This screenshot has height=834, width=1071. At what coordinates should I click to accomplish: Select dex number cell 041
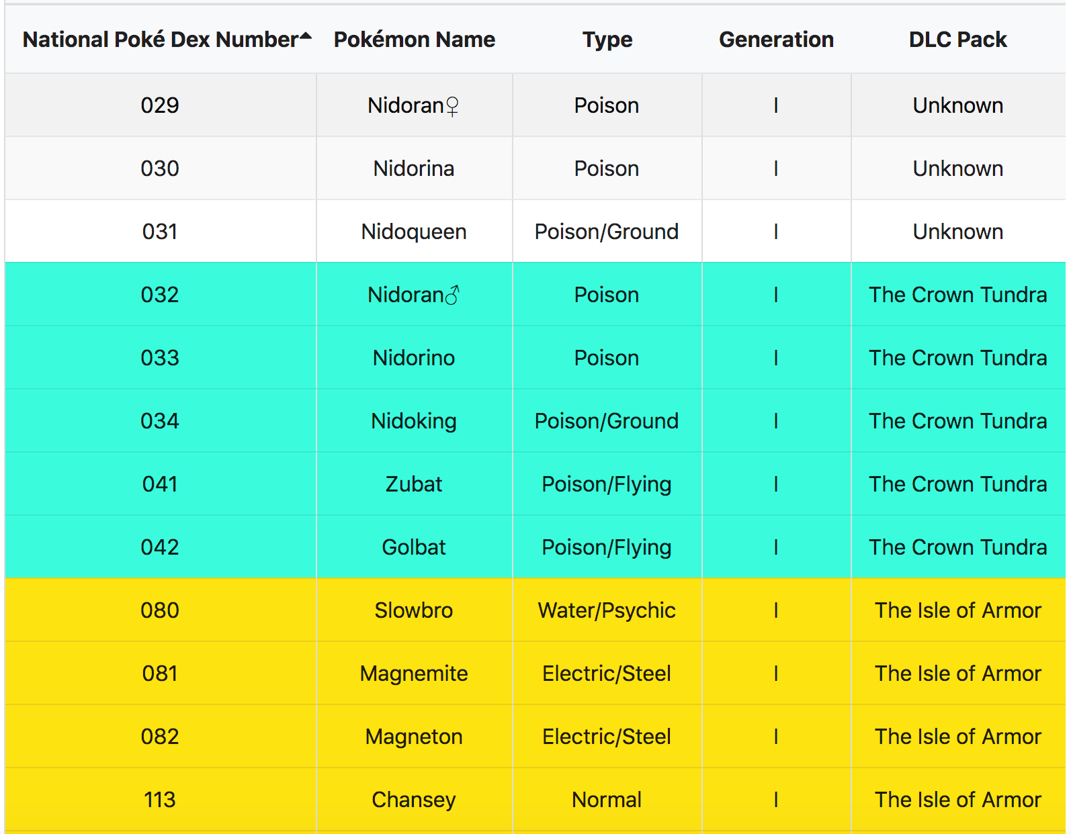click(x=160, y=484)
